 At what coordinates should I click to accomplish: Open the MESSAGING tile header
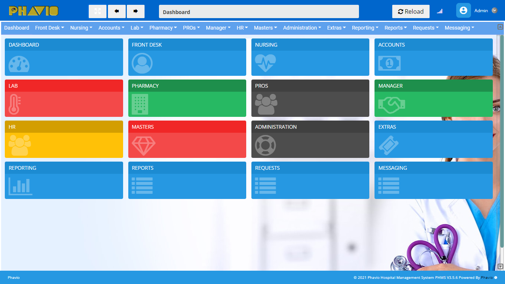point(434,168)
